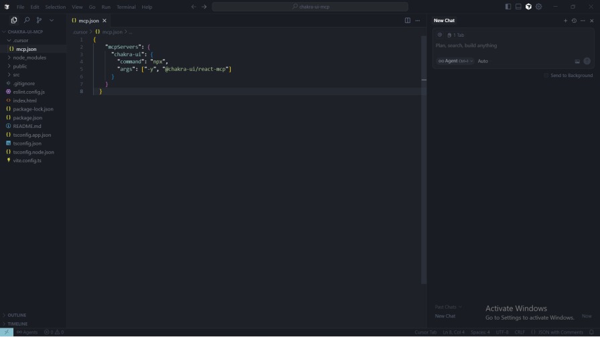Attach an image in chat input
The height and width of the screenshot is (337, 600).
coord(577,61)
